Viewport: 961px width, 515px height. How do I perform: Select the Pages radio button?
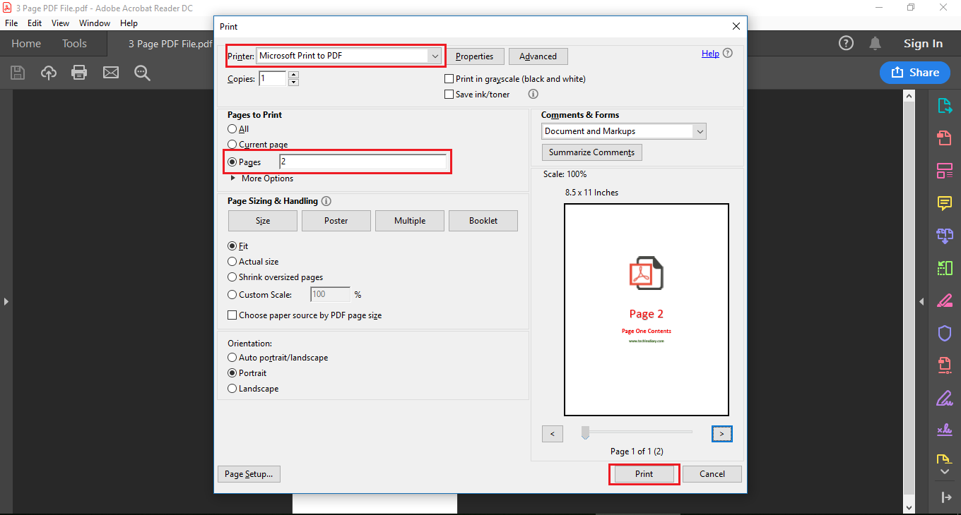(232, 162)
